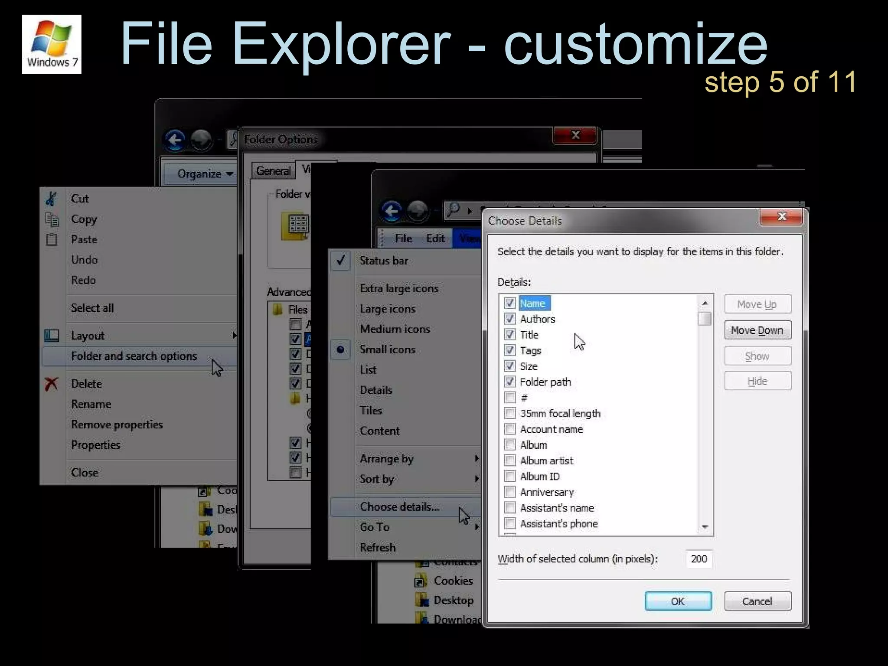Click the Cut scissors icon in context menu
Image resolution: width=888 pixels, height=666 pixels.
51,199
